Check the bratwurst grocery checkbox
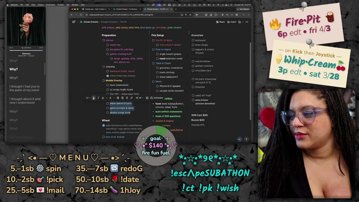The width and height of the screenshot is (359, 202). click(193, 40)
